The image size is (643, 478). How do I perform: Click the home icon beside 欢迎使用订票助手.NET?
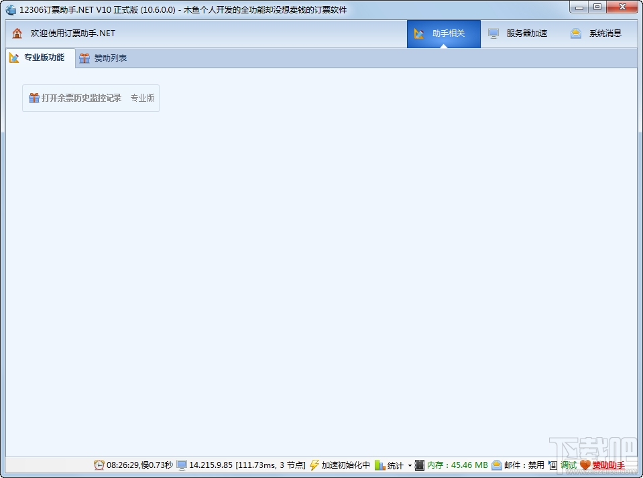15,32
